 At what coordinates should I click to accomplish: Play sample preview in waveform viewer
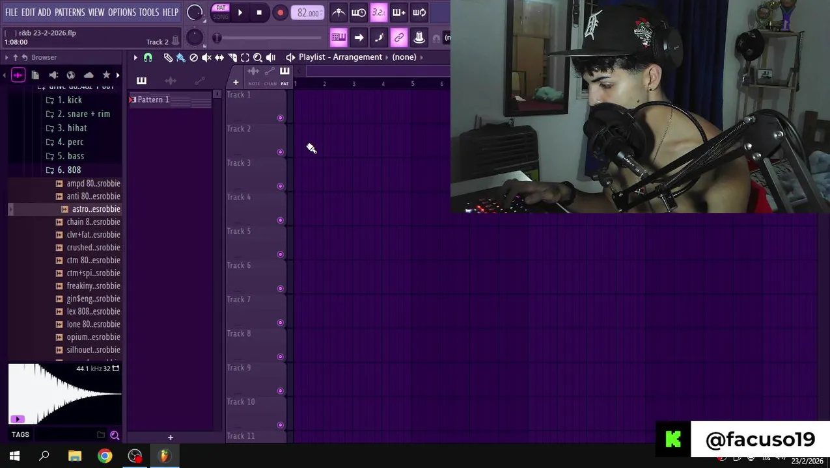(18, 419)
